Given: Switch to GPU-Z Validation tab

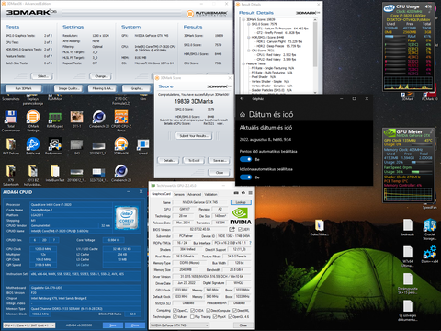Looking at the screenshot, I should [x=210, y=194].
